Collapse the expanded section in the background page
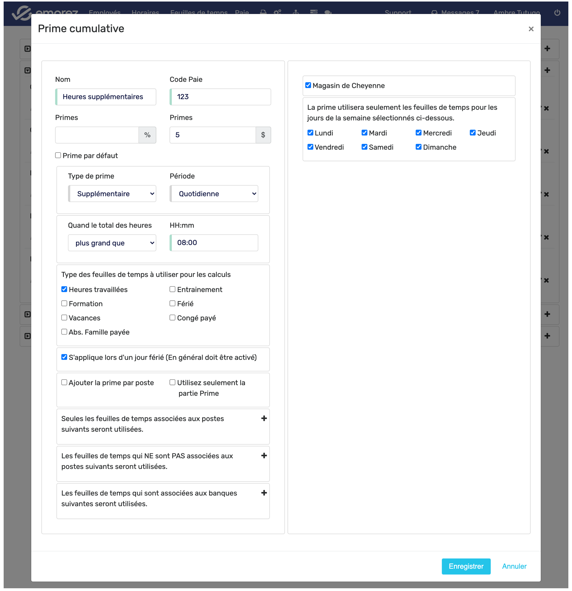 [27, 71]
